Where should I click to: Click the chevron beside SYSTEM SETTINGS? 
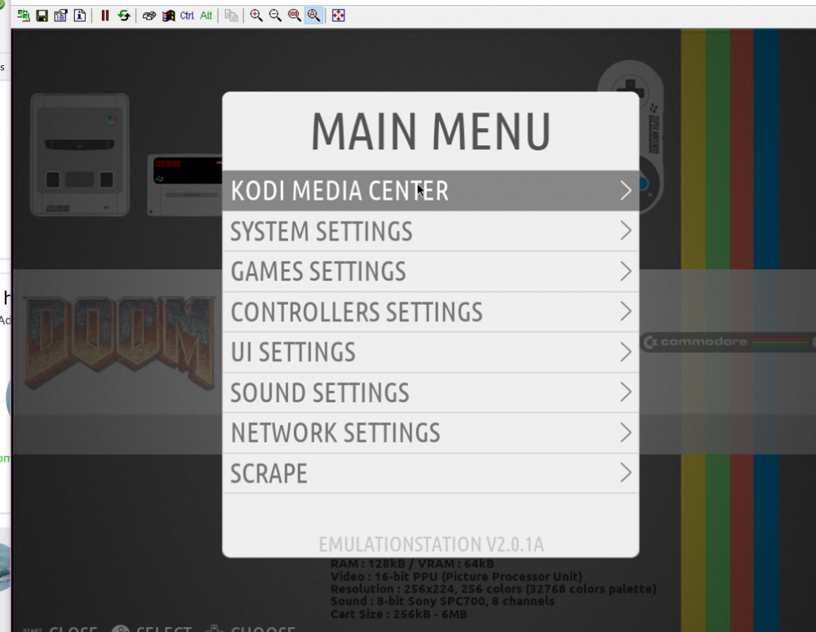(626, 231)
